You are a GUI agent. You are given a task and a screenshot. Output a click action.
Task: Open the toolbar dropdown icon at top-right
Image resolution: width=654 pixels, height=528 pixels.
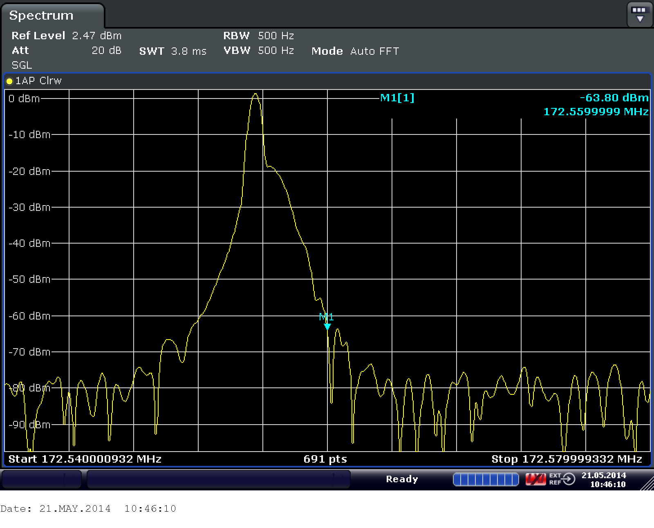(x=639, y=15)
